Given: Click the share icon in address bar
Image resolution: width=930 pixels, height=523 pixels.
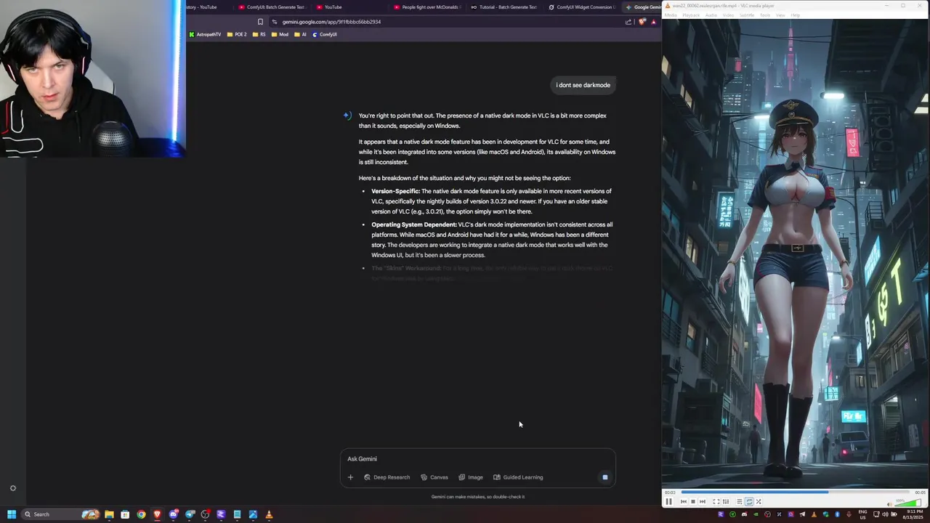Looking at the screenshot, I should click(x=628, y=22).
